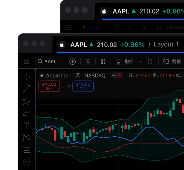Open the candlestick chart type selector
Screen dimensions: 184x170
tap(103, 61)
